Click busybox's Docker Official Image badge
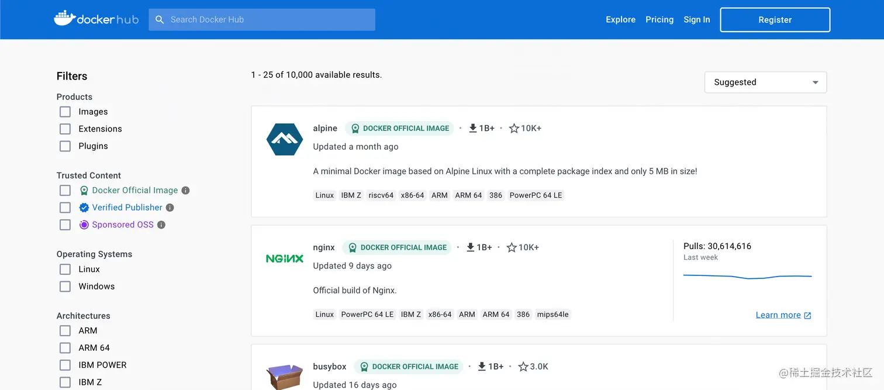 409,367
